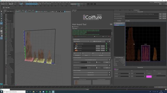Click left preview thumbnail in Hair board Tool
The height and width of the screenshot is (93, 167).
[82, 82]
